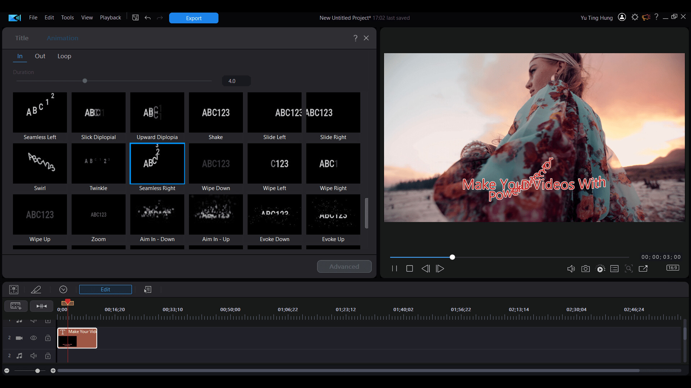Click the Advanced button in the animation panel

click(344, 266)
